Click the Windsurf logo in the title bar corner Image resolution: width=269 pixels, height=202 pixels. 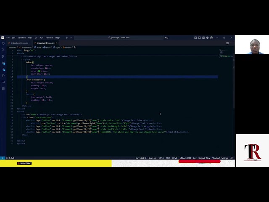[3, 37]
